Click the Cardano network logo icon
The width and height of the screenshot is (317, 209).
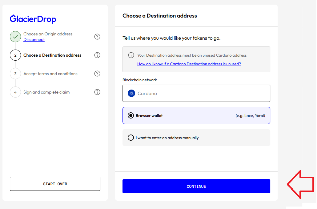click(131, 93)
